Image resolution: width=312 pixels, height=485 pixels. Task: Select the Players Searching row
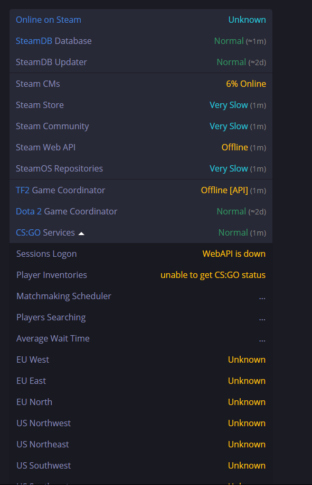pyautogui.click(x=141, y=317)
